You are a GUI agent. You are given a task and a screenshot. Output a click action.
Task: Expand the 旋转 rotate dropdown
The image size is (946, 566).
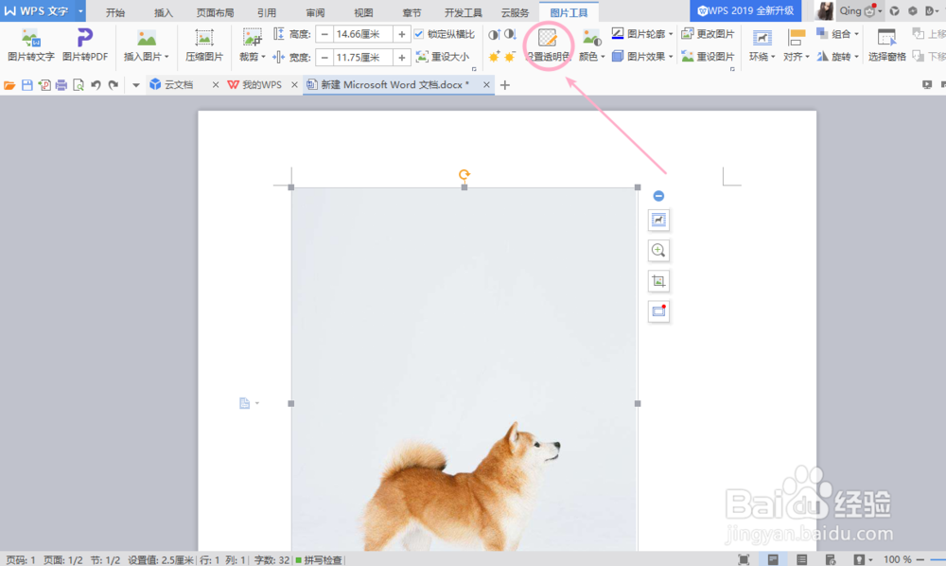coord(856,57)
